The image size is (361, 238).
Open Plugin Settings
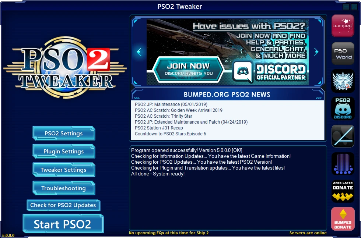click(63, 152)
